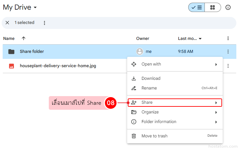Select the houseplant-delivery-service-home.jpg file

tap(58, 66)
